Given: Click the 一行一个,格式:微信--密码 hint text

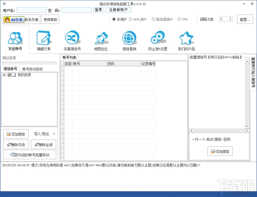Looking at the screenshot, I should click(x=211, y=139).
